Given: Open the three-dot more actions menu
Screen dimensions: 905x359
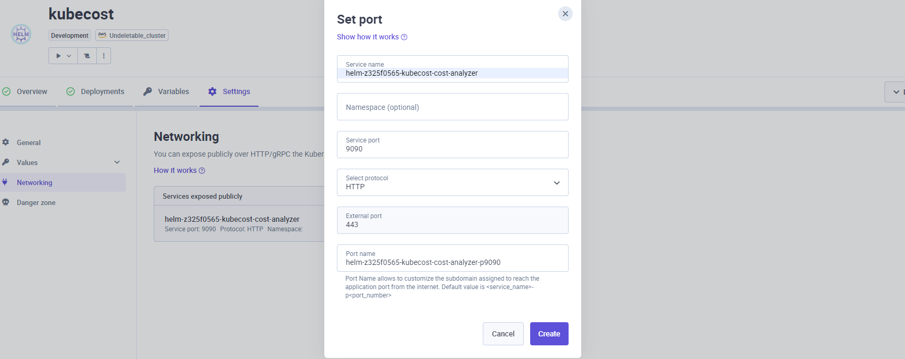Looking at the screenshot, I should pos(104,56).
